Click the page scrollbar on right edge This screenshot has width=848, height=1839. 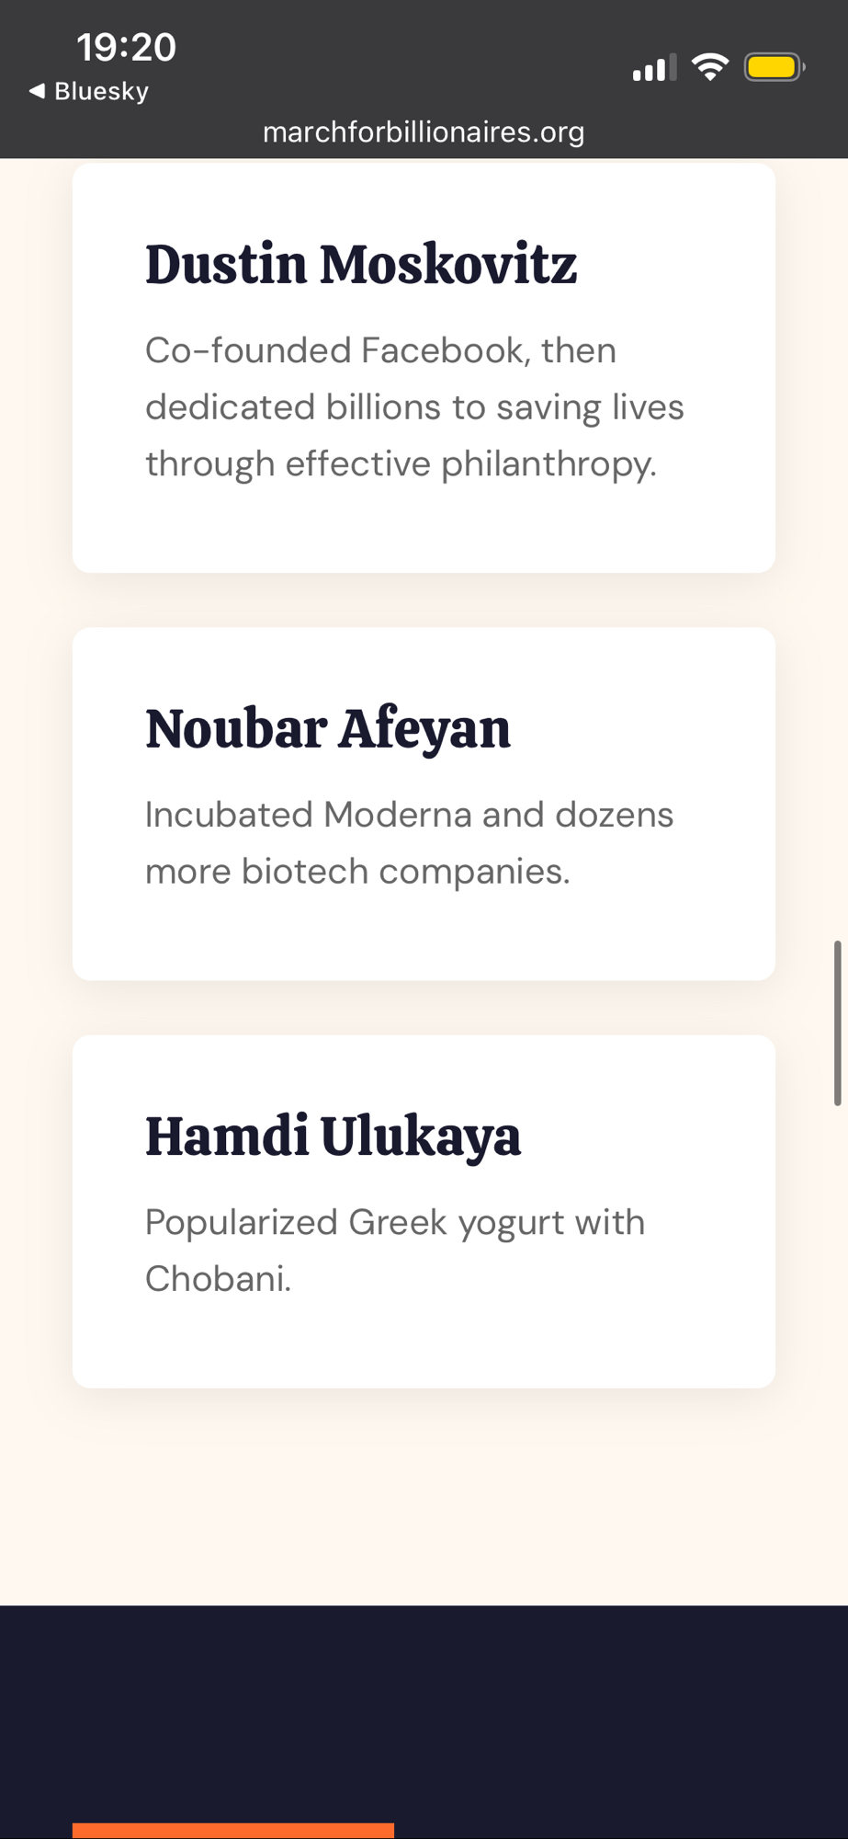point(837,1022)
